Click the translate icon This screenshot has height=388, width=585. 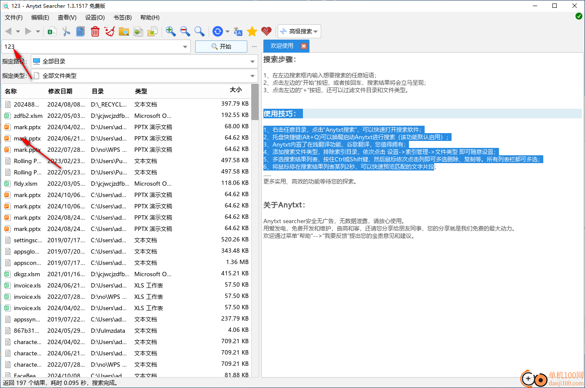pos(238,31)
